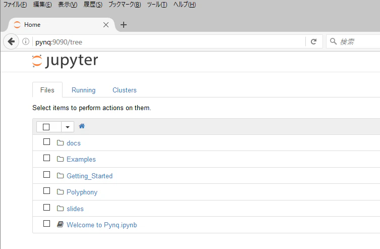Click the Jupyter logo
Image resolution: width=380 pixels, height=249 pixels.
point(65,61)
